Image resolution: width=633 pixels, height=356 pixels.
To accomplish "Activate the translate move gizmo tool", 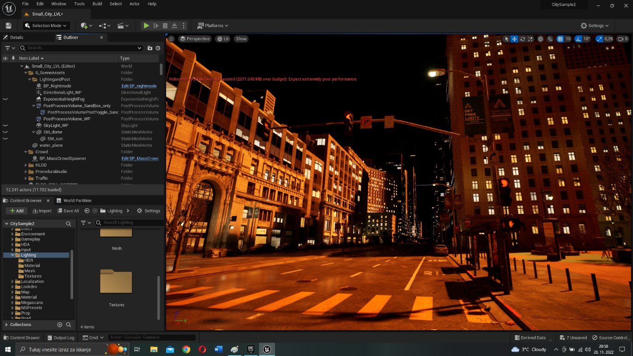I will click(x=514, y=39).
